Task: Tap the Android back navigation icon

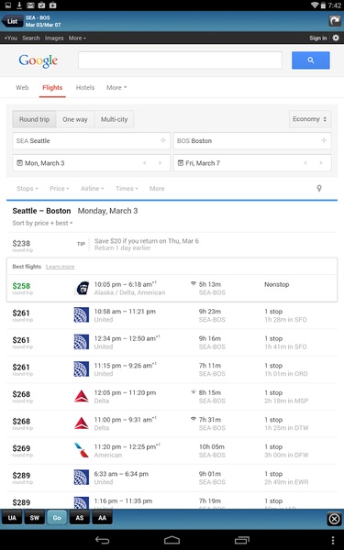Action: coord(102,540)
